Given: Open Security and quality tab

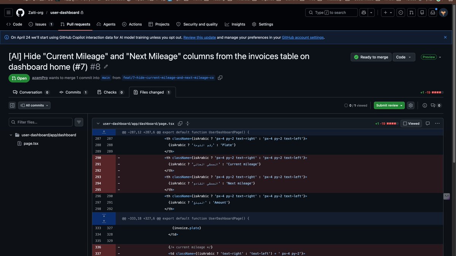Looking at the screenshot, I should tap(197, 24).
